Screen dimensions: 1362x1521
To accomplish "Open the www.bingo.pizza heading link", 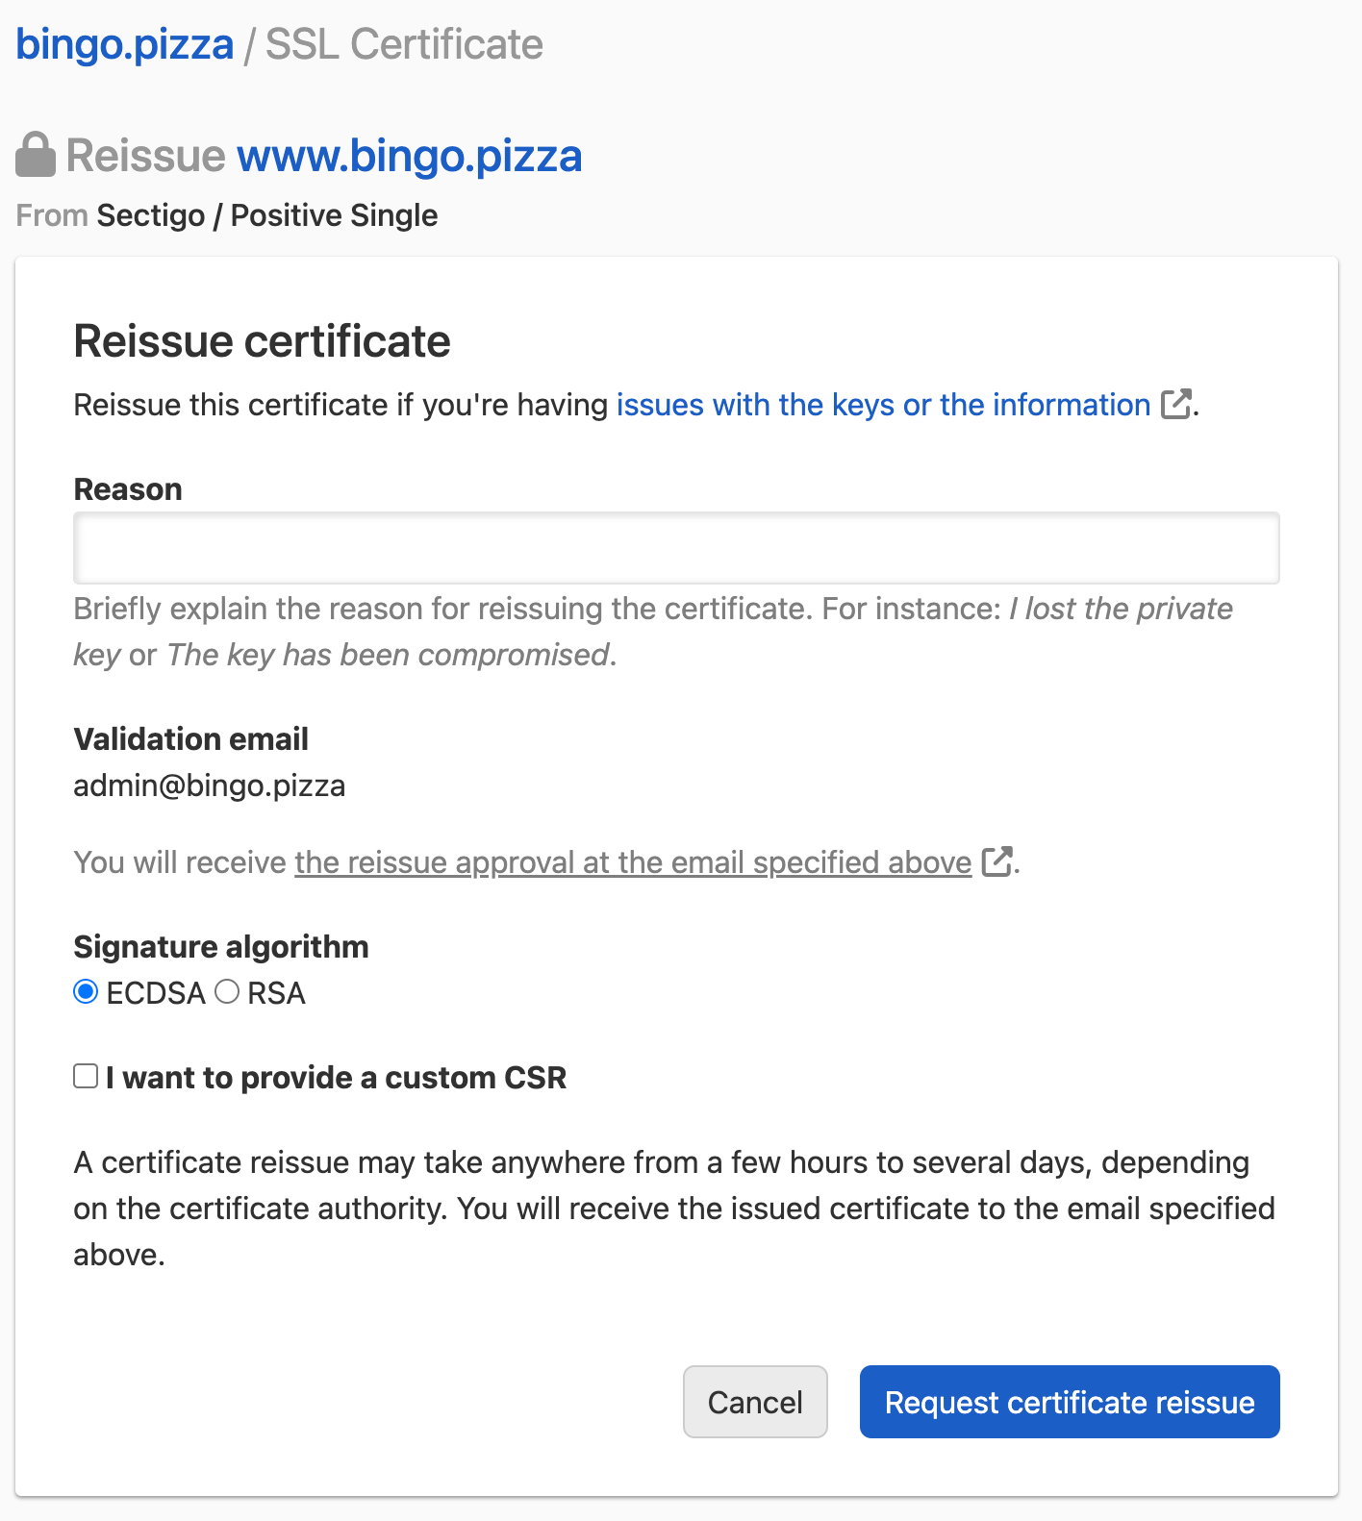I will pyautogui.click(x=409, y=156).
